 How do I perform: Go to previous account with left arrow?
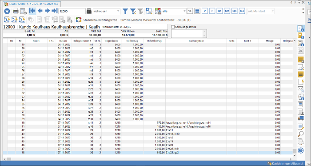point(40,11)
